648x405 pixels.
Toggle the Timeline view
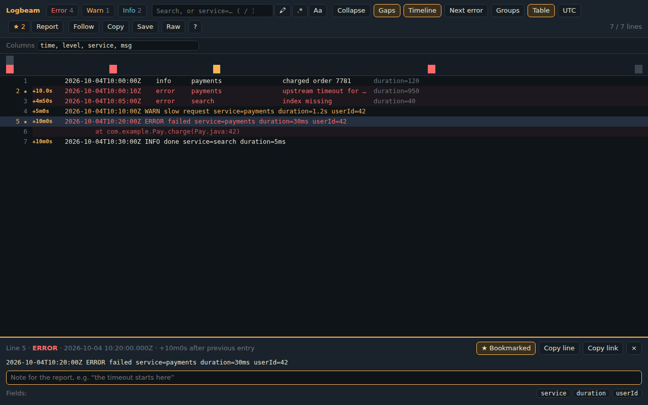pyautogui.click(x=422, y=11)
